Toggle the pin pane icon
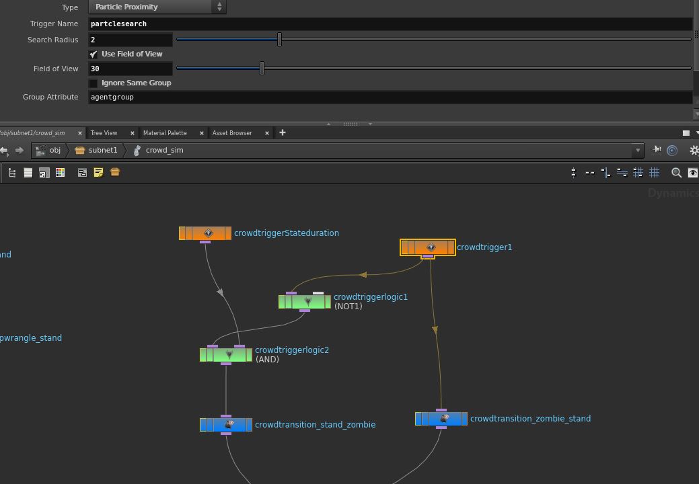The image size is (699, 484). point(657,150)
